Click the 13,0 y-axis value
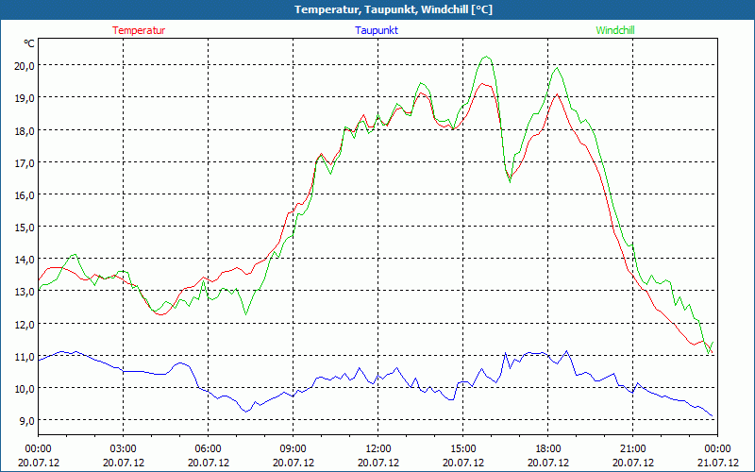This screenshot has width=755, height=472. 25,292
